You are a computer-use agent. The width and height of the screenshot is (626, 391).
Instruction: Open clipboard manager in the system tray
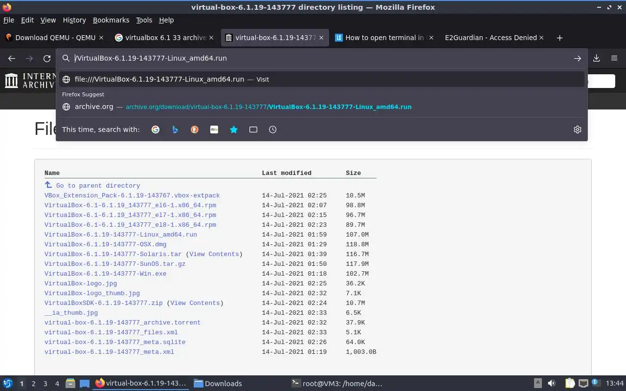pos(570,384)
